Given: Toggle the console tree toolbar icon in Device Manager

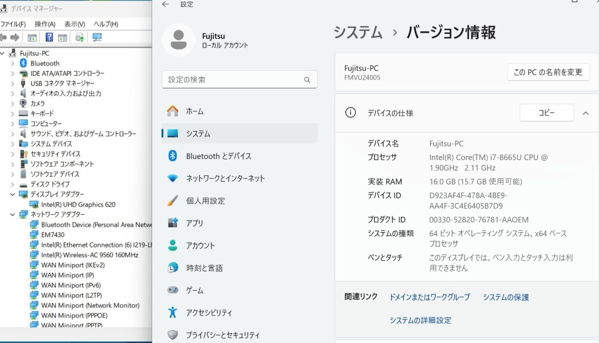Looking at the screenshot, I should pyautogui.click(x=32, y=37).
